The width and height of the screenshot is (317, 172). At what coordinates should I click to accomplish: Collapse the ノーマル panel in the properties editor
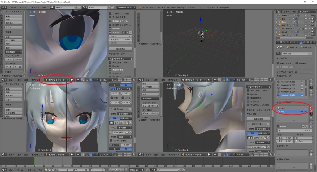pyautogui.click(x=283, y=58)
